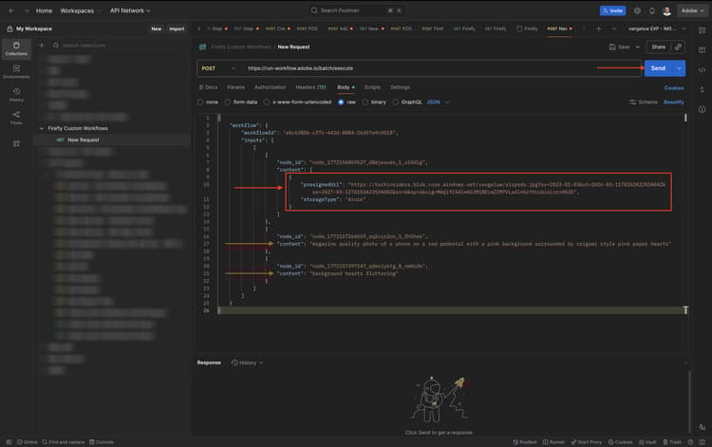The width and height of the screenshot is (712, 447).
Task: Click the Beautify link
Action: (x=673, y=102)
